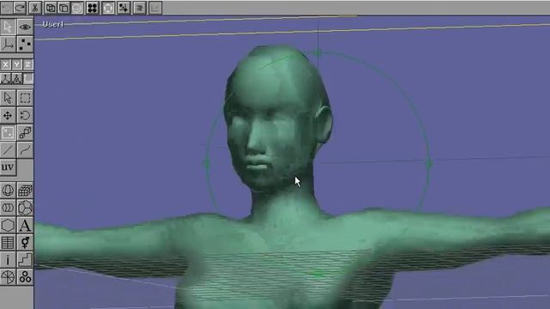Create a sphere primitive
Screen dimensions: 550x309
(x=8, y=191)
